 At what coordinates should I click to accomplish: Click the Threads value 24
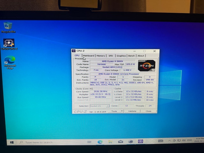click(x=150, y=106)
